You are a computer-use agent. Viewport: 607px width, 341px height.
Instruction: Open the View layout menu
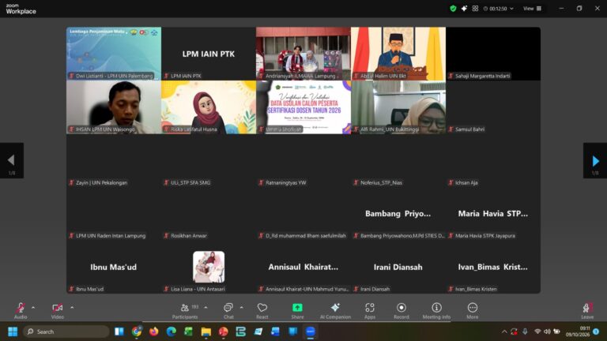[x=532, y=9]
